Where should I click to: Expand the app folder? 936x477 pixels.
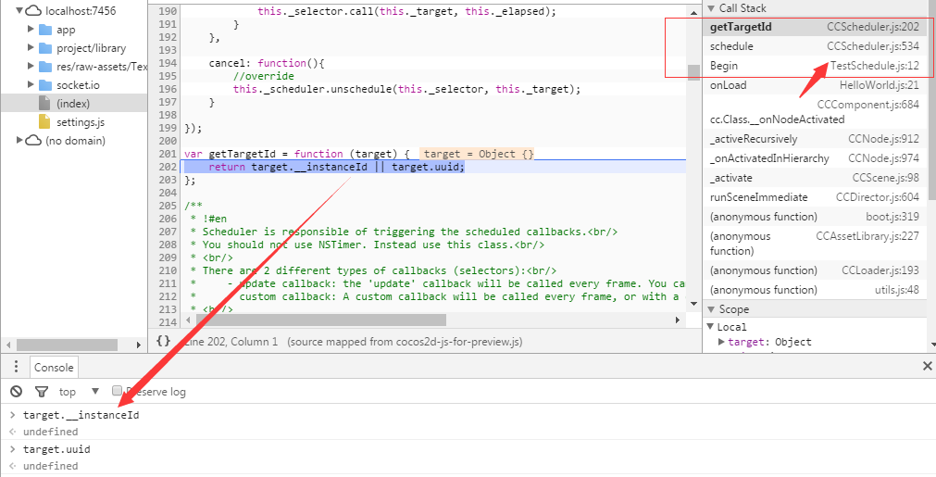pos(31,29)
